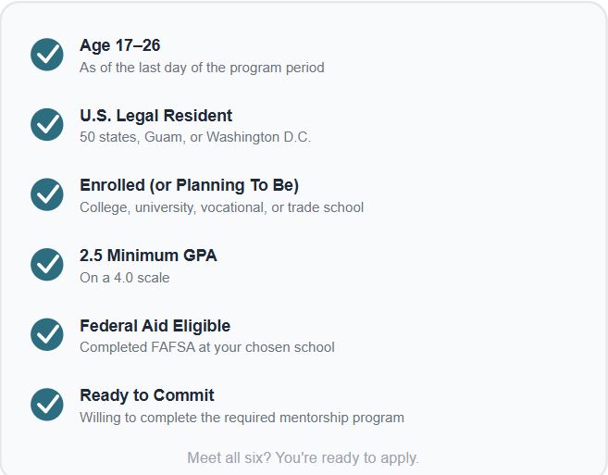Select the U.S. Legal Resident heading
This screenshot has height=475, width=608.
[x=155, y=116]
